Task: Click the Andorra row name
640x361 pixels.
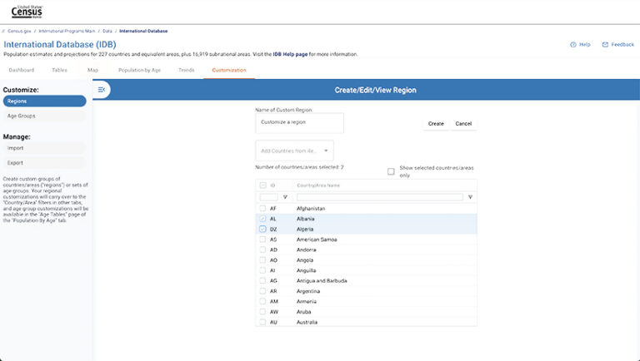Action: pyautogui.click(x=306, y=250)
